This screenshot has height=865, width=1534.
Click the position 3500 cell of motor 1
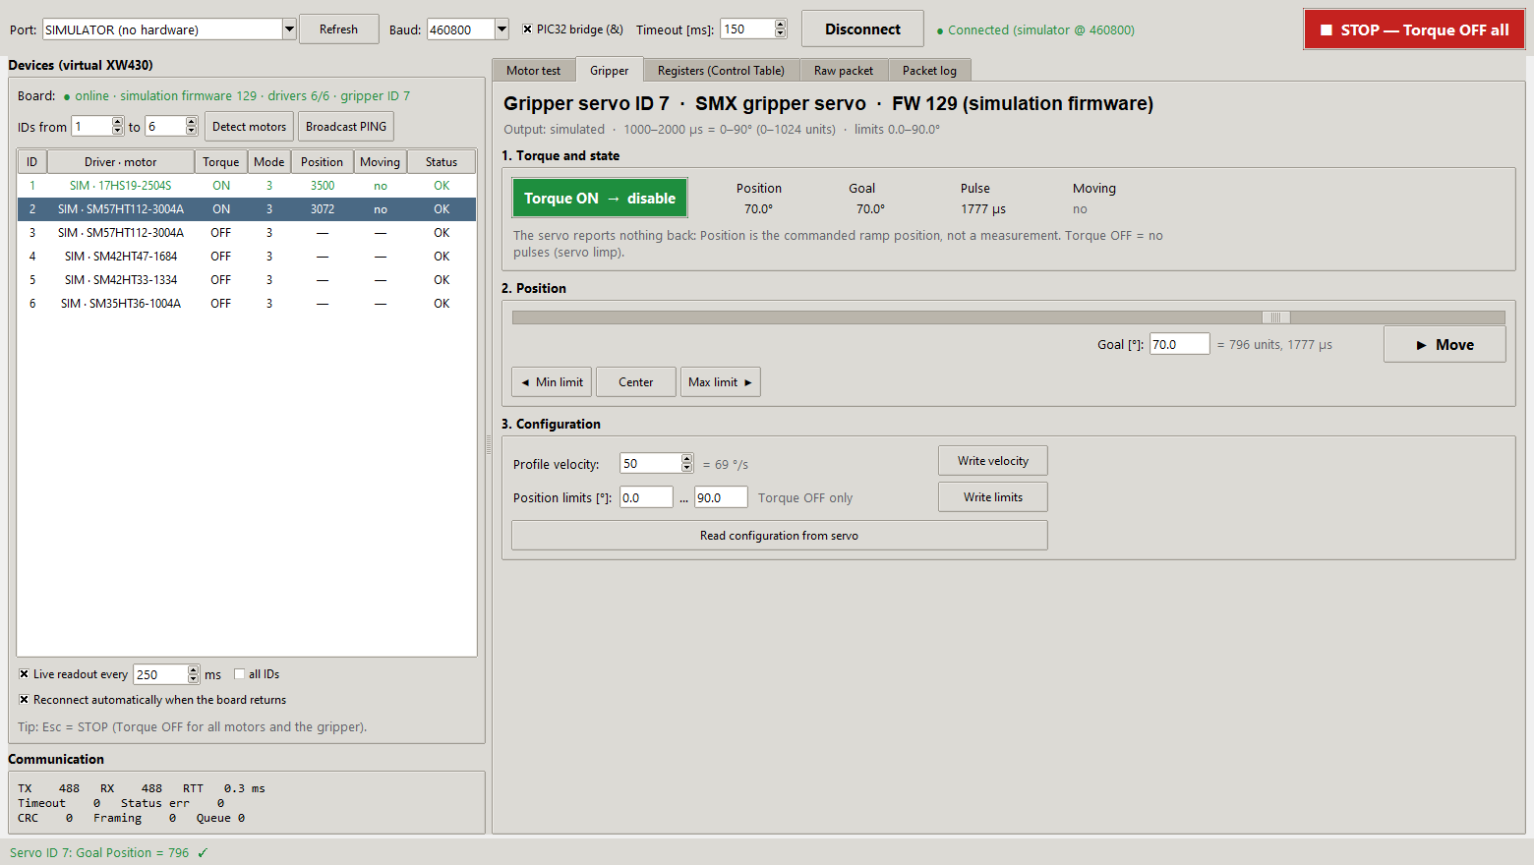click(323, 186)
